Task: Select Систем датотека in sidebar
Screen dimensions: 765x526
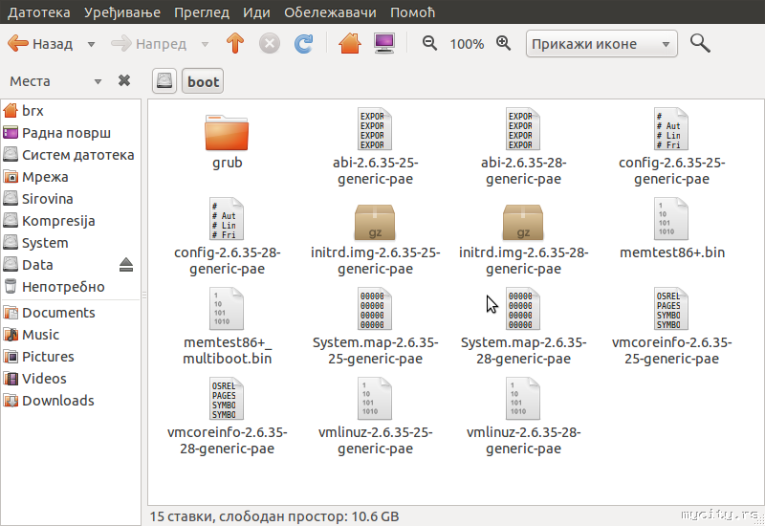Action: pos(71,155)
